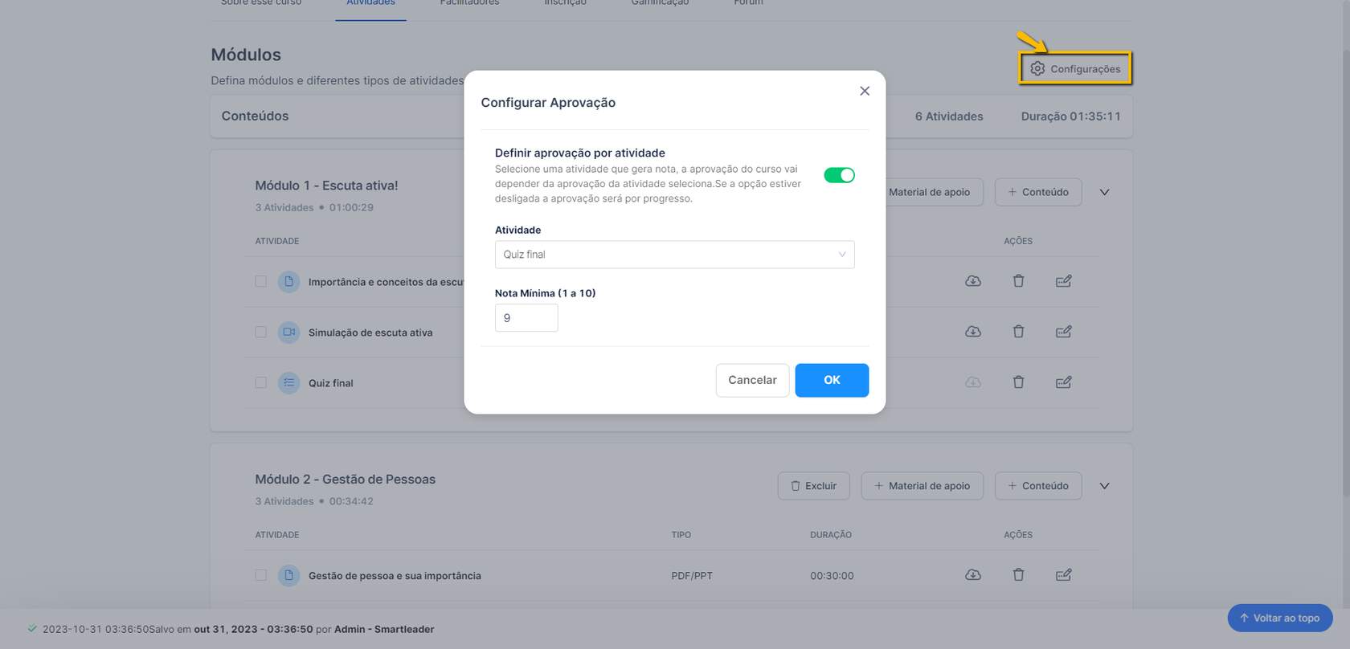Switch to the Facilitadores tab
Viewport: 1350px width, 649px height.
click(x=469, y=3)
